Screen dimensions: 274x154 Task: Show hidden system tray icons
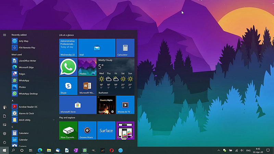tap(219, 150)
